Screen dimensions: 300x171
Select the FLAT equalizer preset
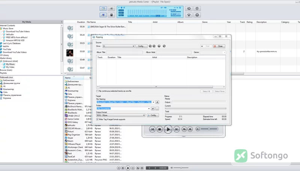[x=157, y=16]
